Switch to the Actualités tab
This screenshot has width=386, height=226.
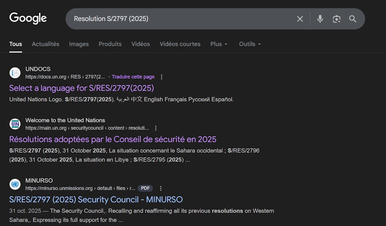coord(46,44)
